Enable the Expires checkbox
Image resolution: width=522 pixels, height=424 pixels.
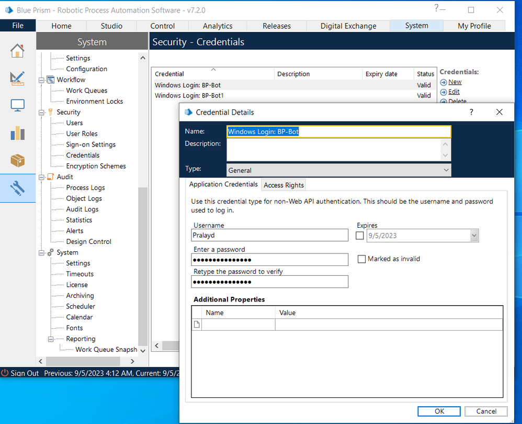tap(360, 236)
